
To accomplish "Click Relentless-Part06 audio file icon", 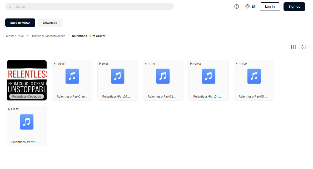I will point(27,122).
